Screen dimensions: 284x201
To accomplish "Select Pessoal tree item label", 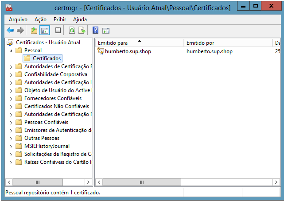I will (x=33, y=50).
